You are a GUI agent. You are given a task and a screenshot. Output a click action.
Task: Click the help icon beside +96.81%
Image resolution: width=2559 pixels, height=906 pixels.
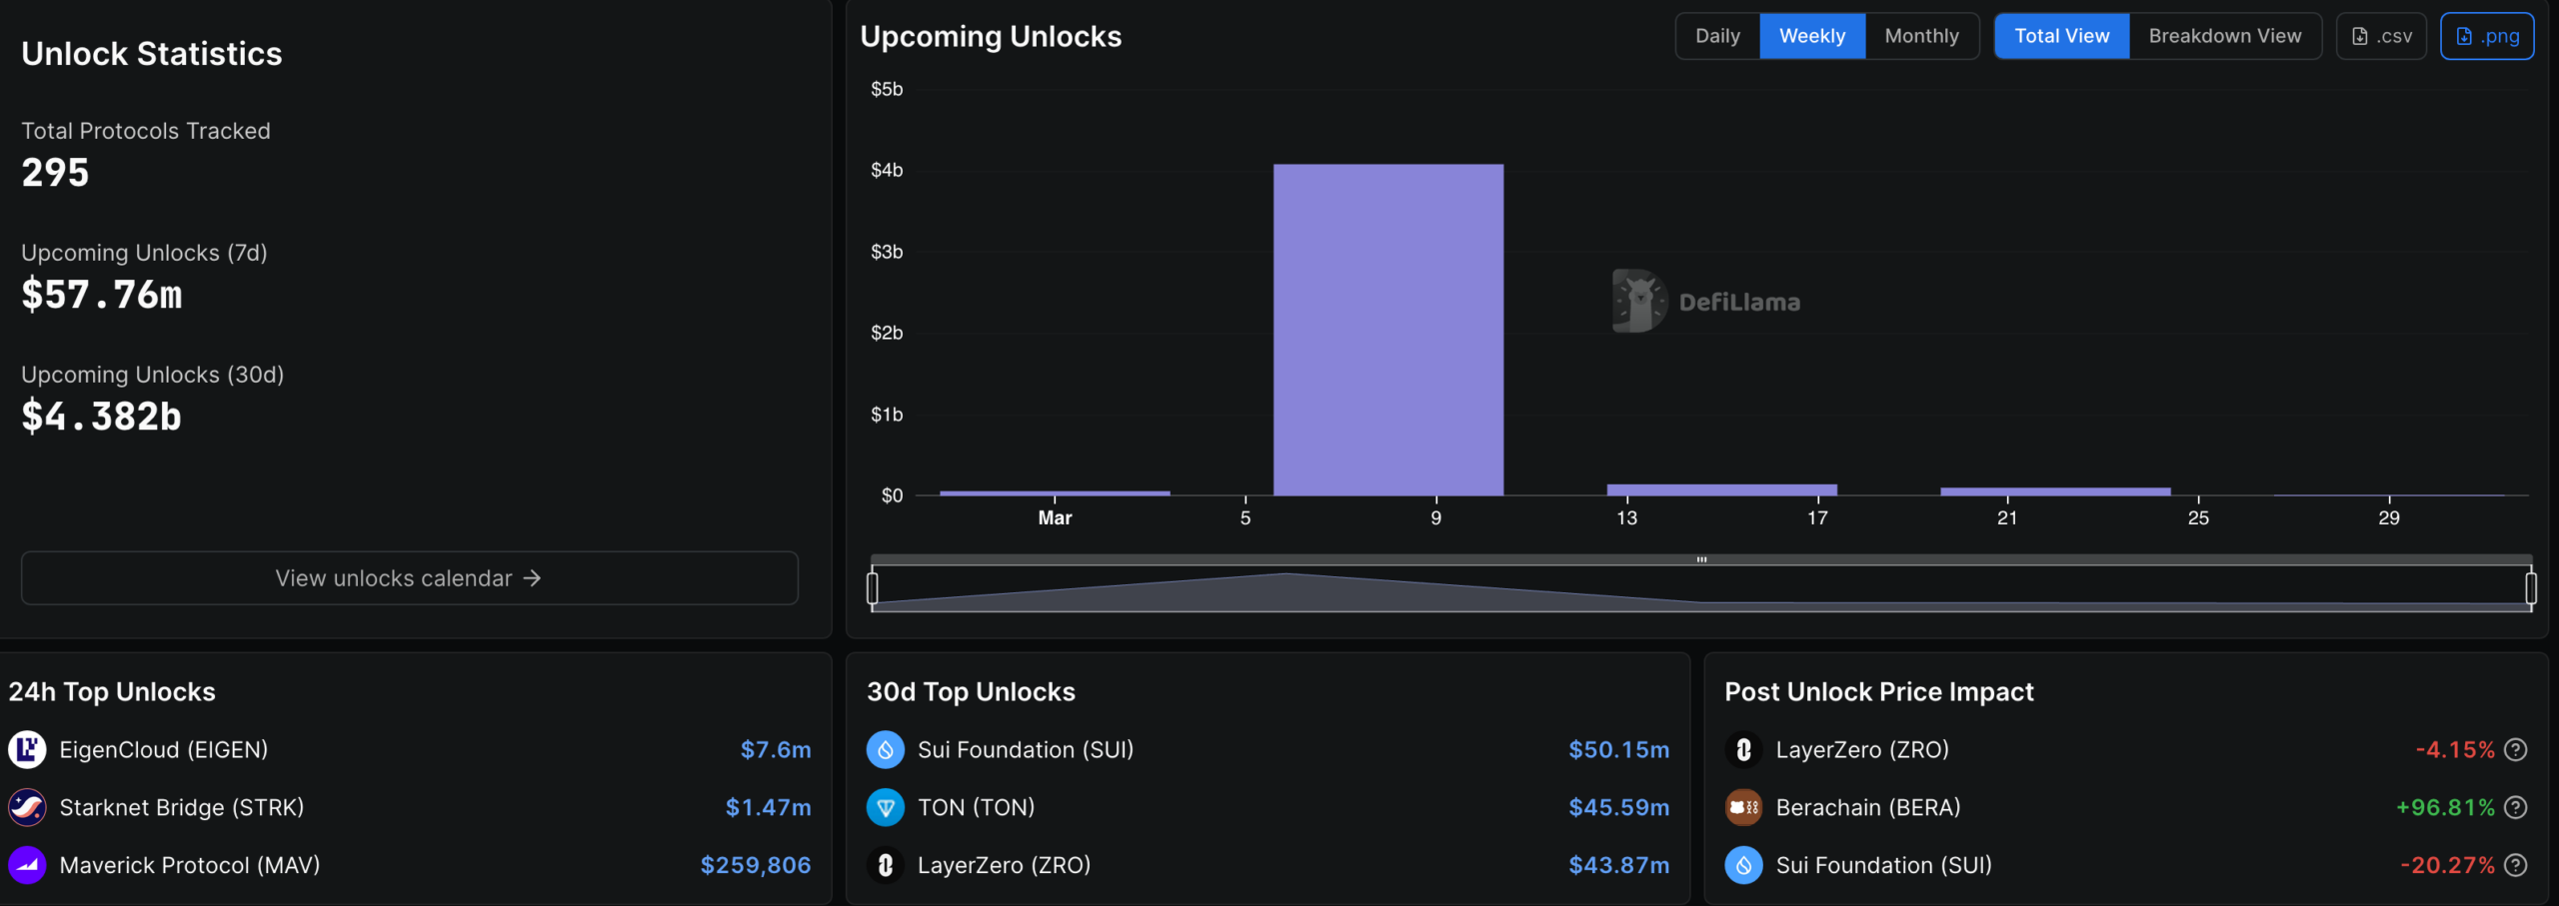point(2516,807)
